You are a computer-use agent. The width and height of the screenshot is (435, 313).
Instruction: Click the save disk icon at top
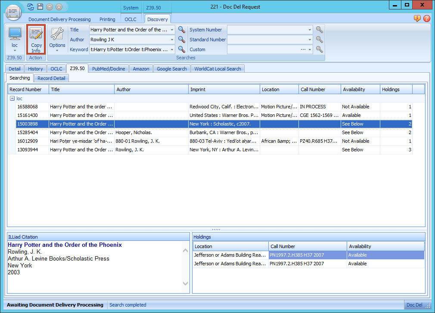pyautogui.click(x=40, y=6)
